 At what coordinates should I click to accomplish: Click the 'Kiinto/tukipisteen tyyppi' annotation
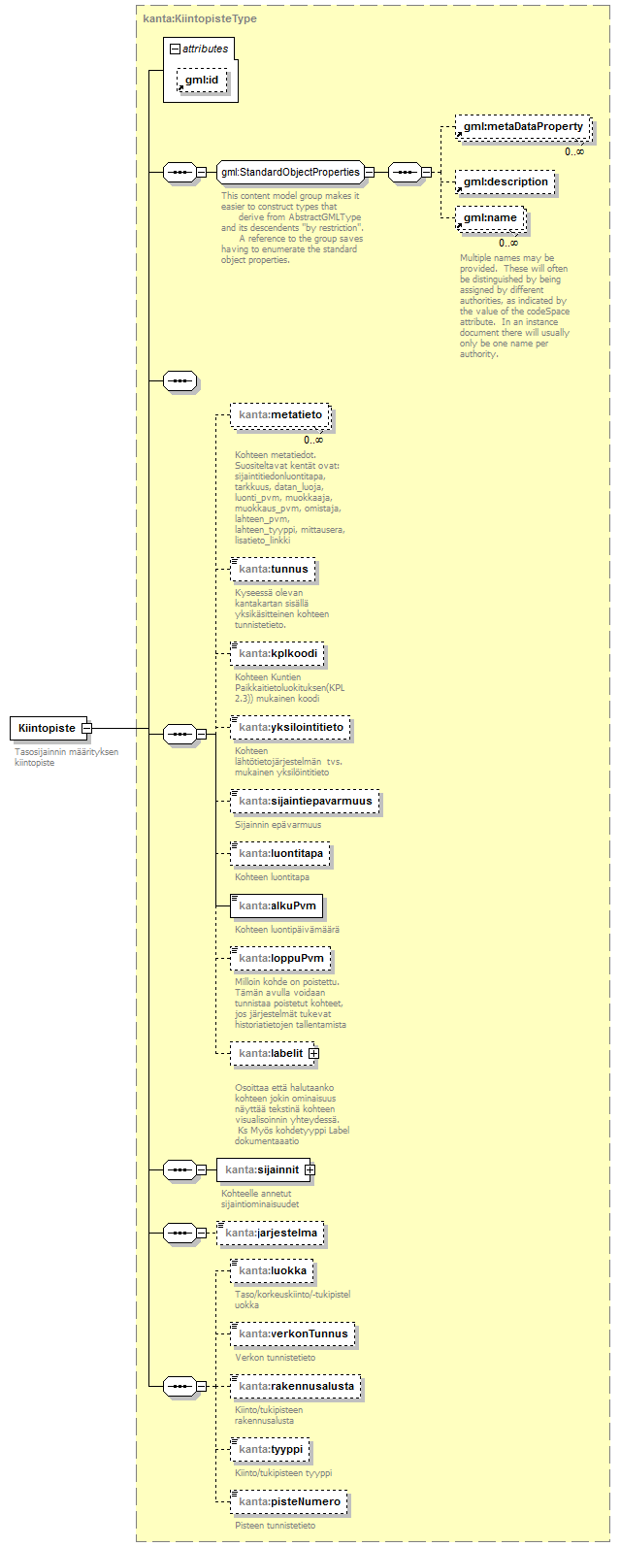click(x=283, y=1473)
